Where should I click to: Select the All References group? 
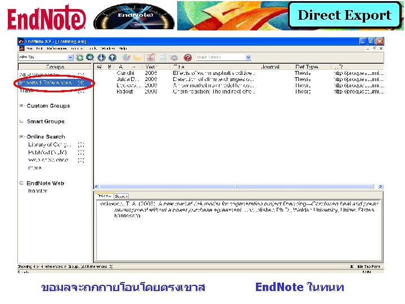pos(52,74)
